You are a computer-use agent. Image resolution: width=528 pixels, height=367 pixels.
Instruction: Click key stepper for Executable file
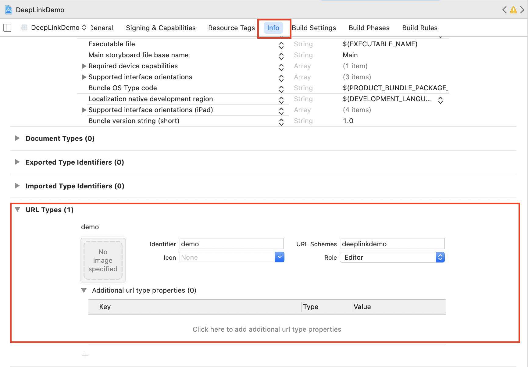(281, 45)
